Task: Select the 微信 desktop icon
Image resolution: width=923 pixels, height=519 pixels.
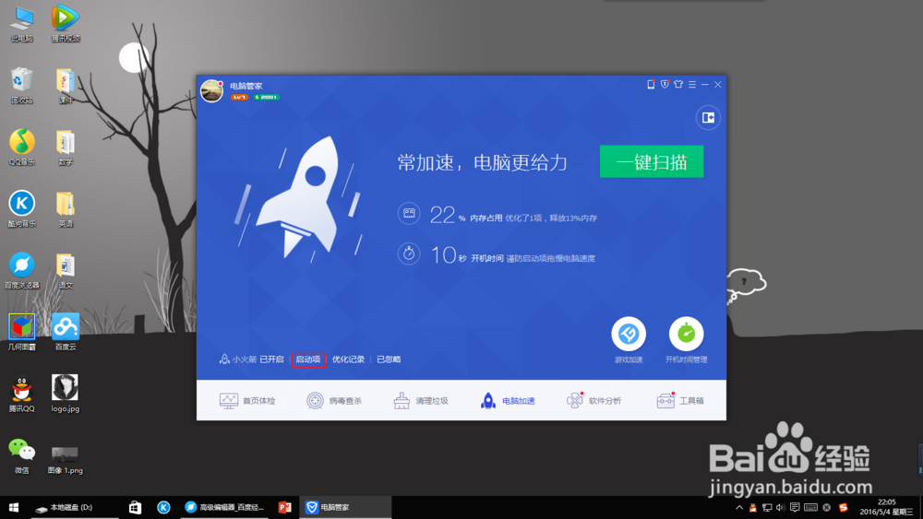Action: [22, 456]
